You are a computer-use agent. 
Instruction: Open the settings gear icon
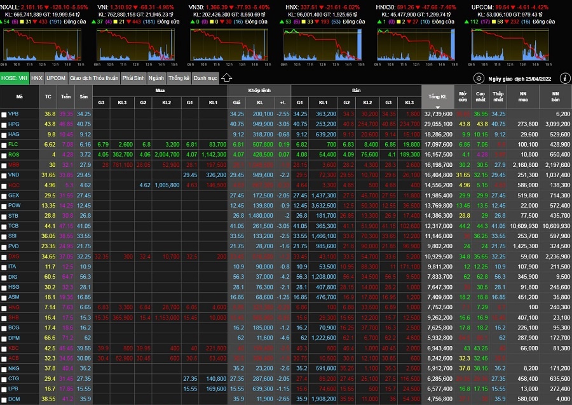tap(479, 78)
